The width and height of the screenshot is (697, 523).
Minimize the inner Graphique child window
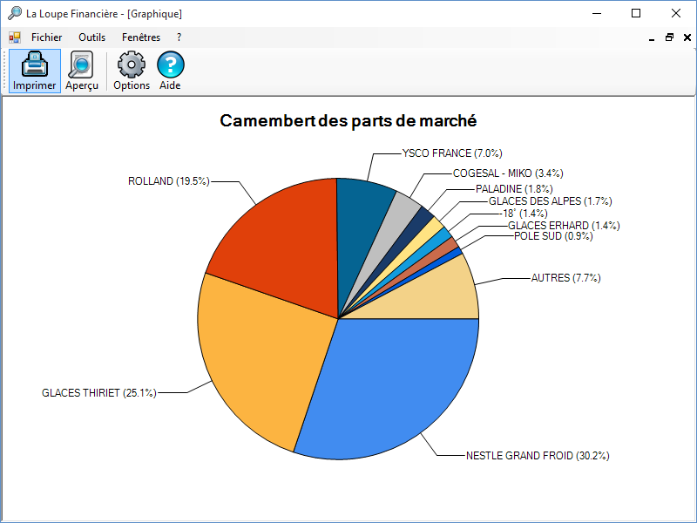click(x=652, y=37)
